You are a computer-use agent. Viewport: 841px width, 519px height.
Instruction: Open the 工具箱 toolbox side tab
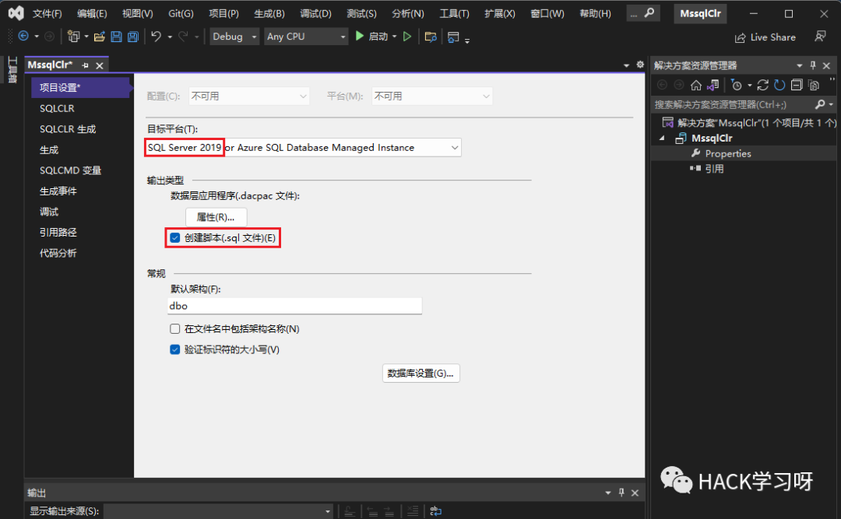coord(12,70)
